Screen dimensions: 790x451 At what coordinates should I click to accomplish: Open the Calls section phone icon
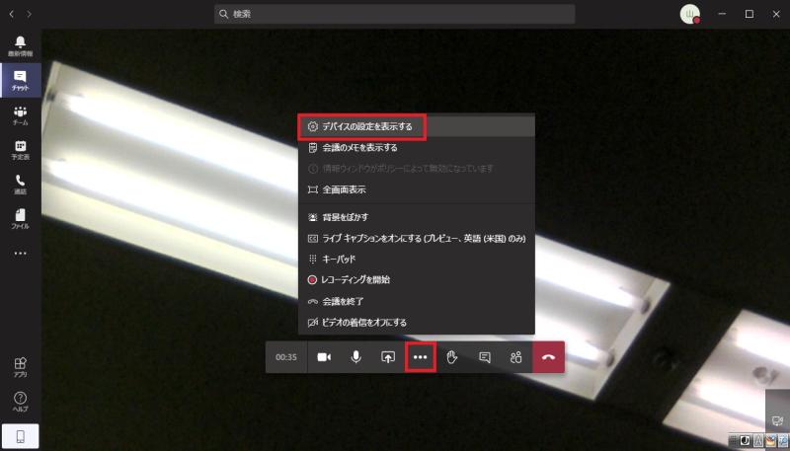point(20,185)
